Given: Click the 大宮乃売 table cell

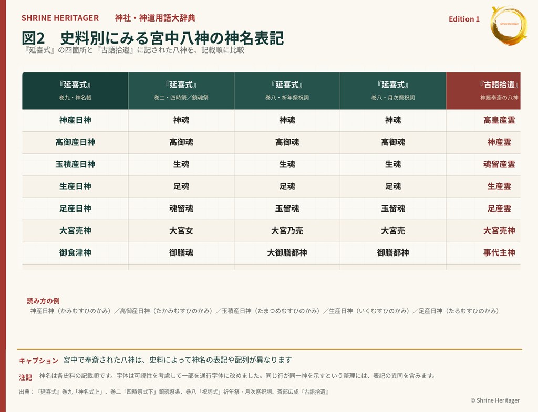Looking at the screenshot, I should click(x=287, y=231).
